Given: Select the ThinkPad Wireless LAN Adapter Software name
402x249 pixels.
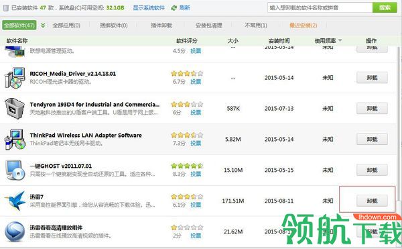Looking at the screenshot, I should coord(86,136).
